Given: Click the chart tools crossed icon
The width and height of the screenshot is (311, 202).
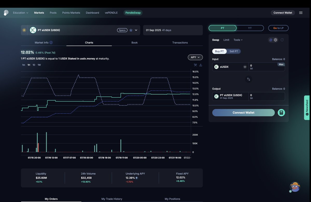Looking at the screenshot, I should [x=195, y=65].
